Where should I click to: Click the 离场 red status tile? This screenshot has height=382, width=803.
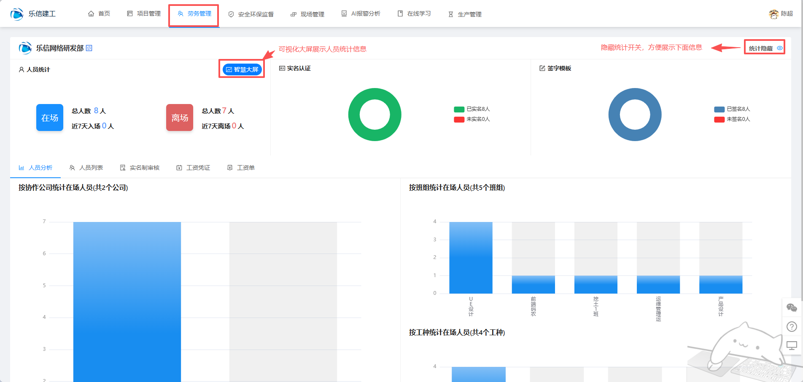point(180,118)
